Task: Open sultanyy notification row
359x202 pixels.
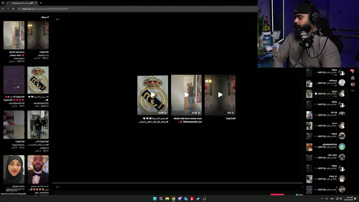Action: 326,83
